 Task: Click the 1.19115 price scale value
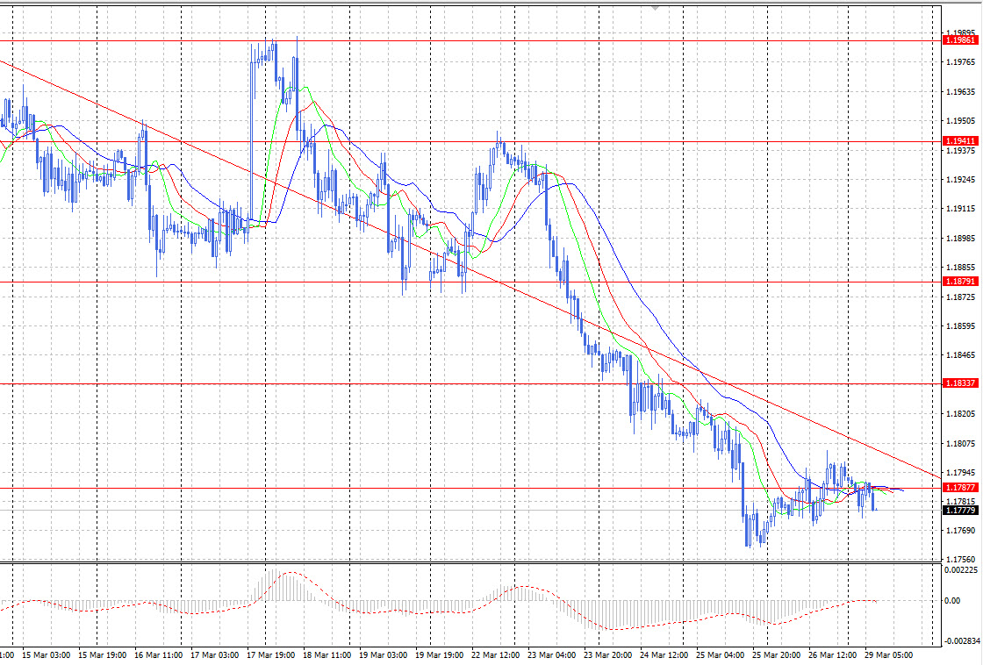(960, 209)
